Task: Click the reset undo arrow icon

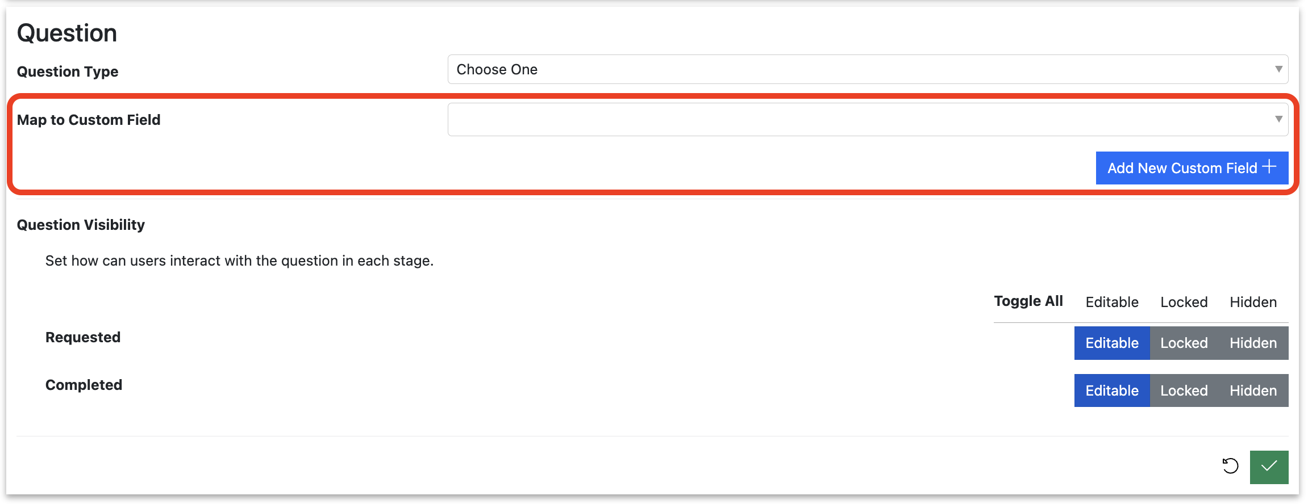Action: (x=1230, y=467)
